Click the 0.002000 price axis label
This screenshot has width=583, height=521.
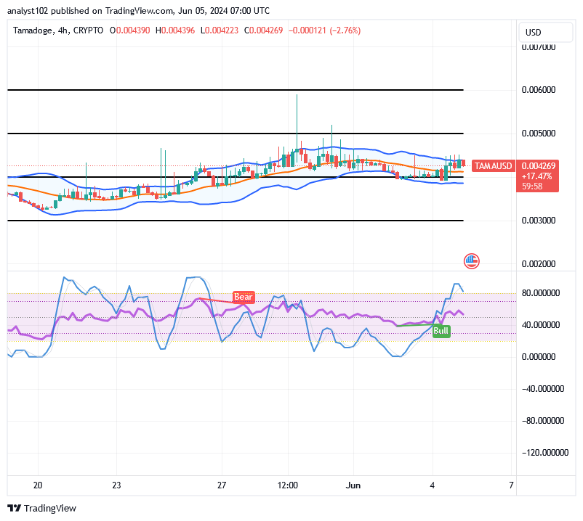coord(539,264)
